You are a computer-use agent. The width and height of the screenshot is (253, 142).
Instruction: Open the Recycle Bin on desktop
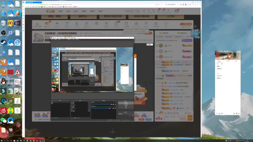3,23
